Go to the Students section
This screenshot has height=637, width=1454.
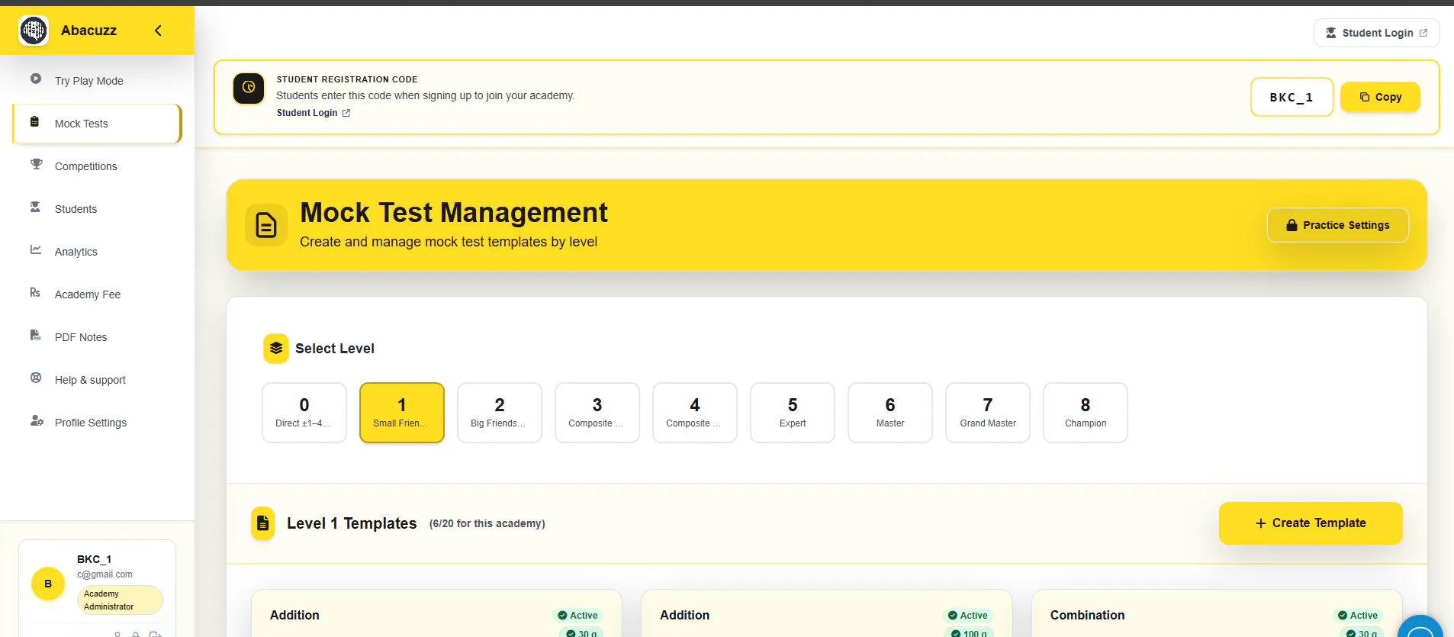[x=97, y=209]
